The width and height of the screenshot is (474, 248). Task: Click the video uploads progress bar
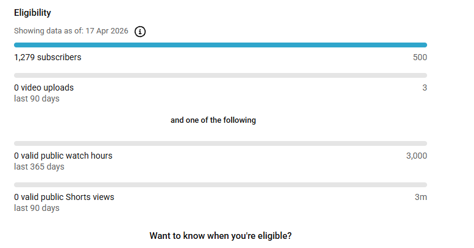coord(221,75)
